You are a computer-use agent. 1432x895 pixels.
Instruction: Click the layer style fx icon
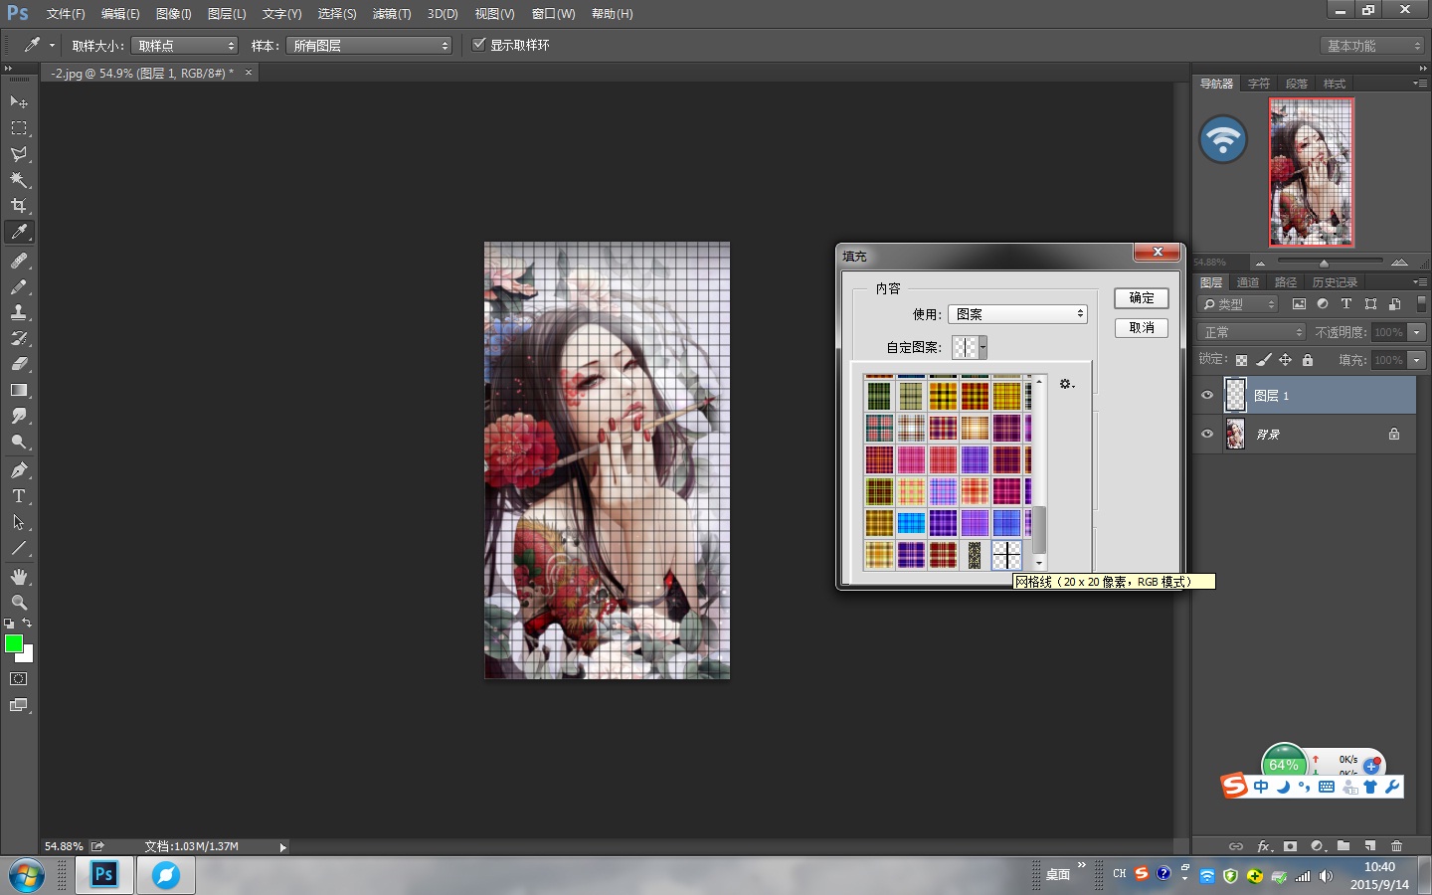point(1264,846)
